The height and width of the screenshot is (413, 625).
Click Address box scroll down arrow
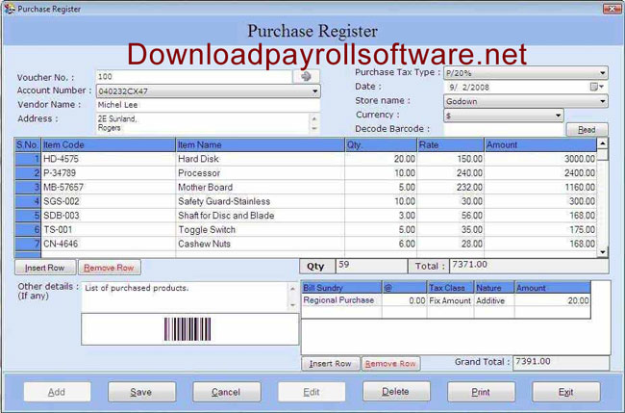point(314,128)
